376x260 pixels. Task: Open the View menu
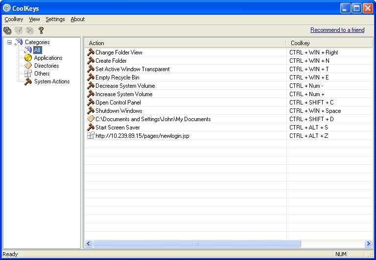pyautogui.click(x=34, y=19)
